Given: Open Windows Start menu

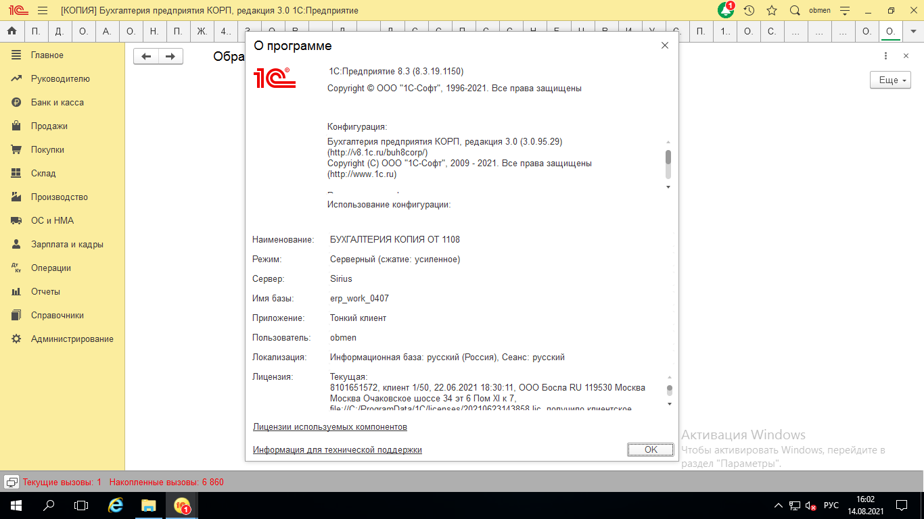Looking at the screenshot, I should coord(16,505).
